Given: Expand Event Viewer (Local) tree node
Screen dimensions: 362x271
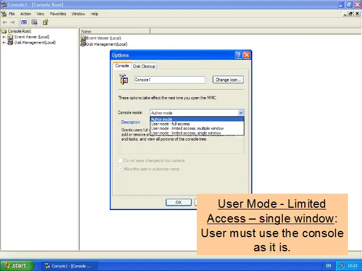Looking at the screenshot, I should point(3,37).
